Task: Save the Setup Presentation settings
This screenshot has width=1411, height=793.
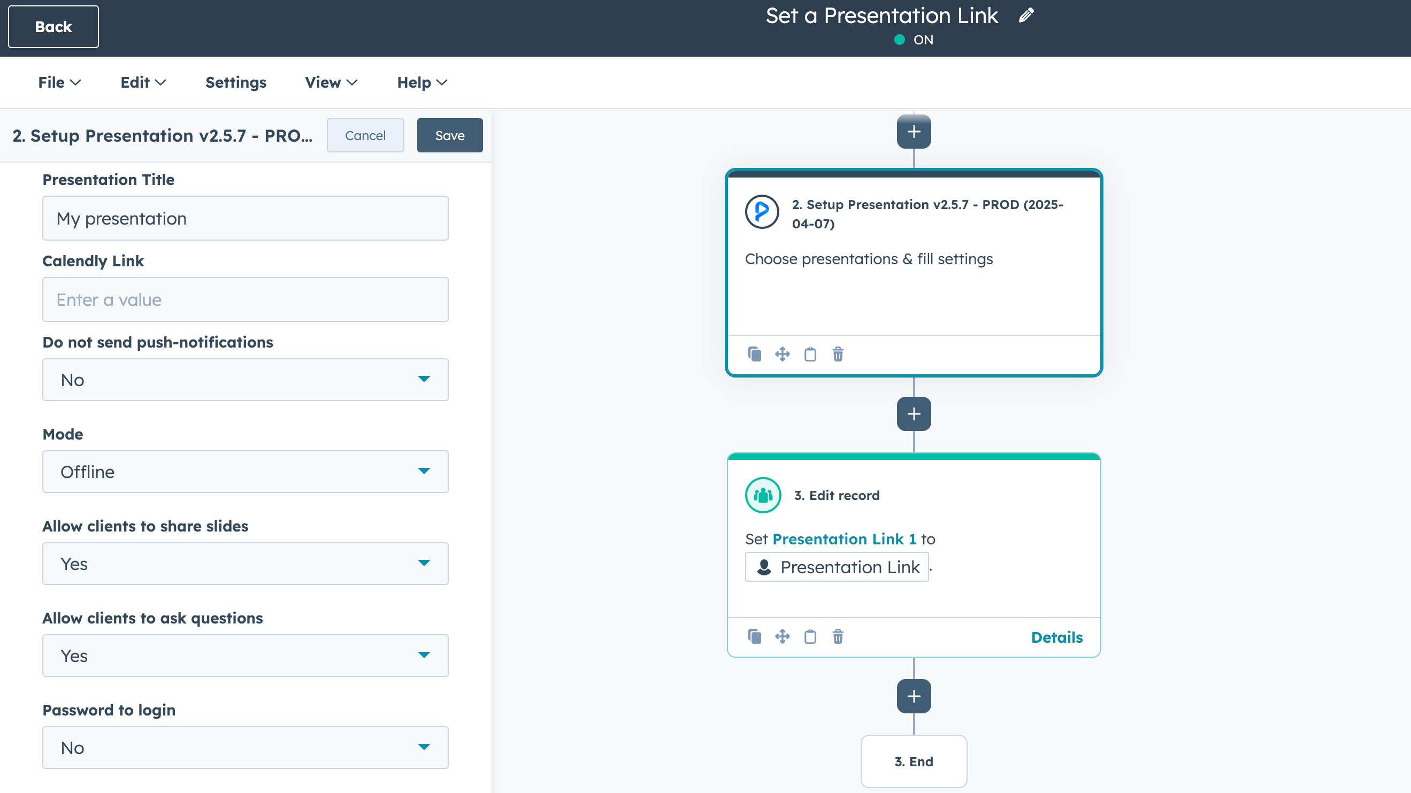Action: pyautogui.click(x=449, y=135)
